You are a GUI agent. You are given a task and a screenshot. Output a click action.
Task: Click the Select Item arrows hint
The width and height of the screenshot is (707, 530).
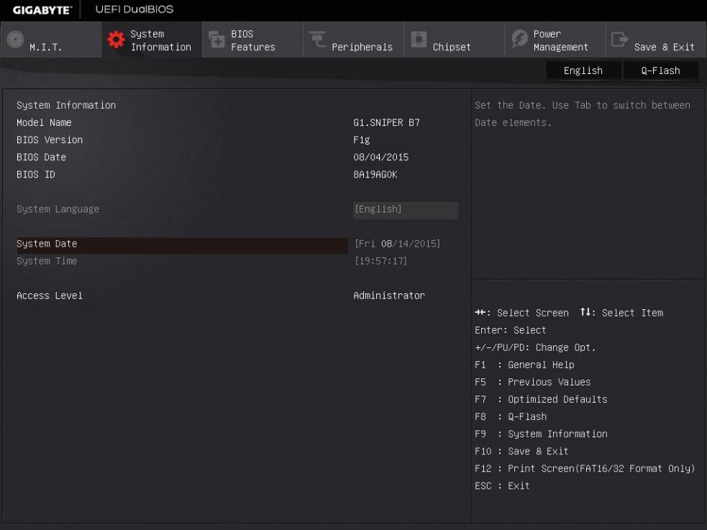(621, 313)
